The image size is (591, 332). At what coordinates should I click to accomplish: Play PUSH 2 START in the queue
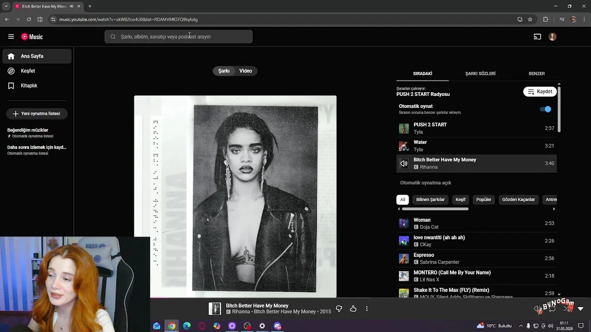(476, 128)
